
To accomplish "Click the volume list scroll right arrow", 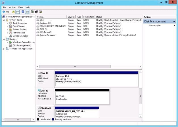I will tap(140, 66).
